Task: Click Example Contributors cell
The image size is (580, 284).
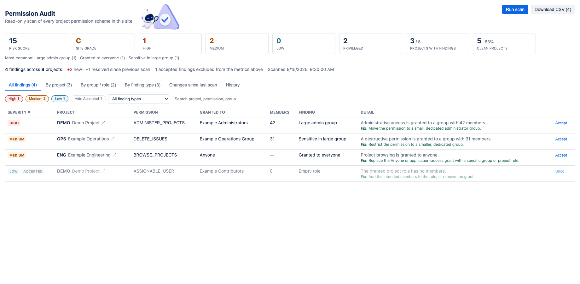Action: point(222,171)
